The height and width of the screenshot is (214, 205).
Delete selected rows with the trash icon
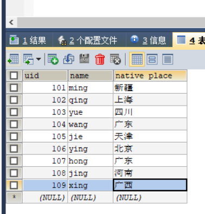100,59
